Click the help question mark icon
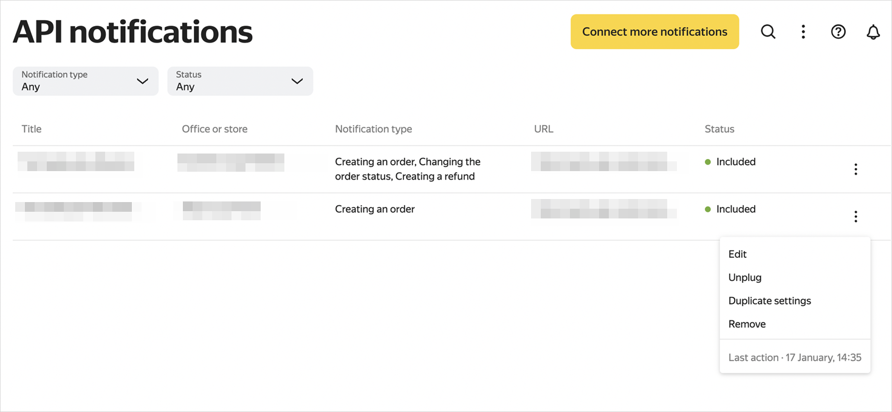Viewport: 892px width, 412px height. pyautogui.click(x=838, y=32)
